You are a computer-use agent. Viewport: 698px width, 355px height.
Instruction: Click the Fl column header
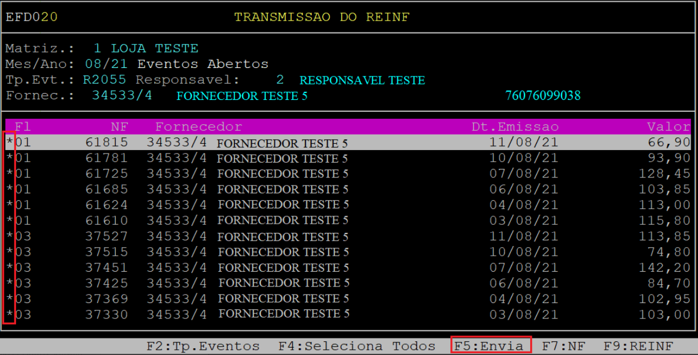point(23,127)
